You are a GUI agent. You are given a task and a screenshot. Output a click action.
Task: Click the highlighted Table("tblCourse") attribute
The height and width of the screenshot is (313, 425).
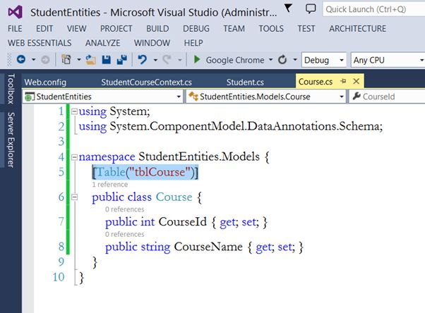point(145,172)
